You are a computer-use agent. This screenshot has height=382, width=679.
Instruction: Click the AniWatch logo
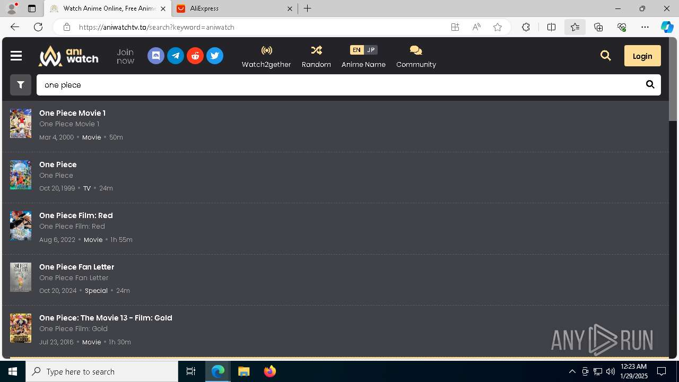68,56
